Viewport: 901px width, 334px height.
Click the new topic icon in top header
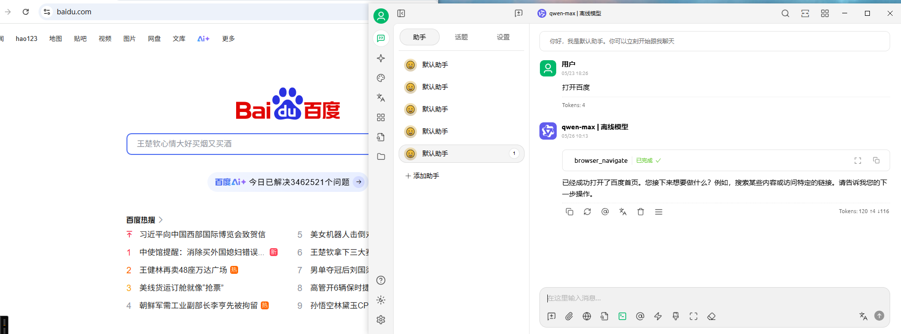pyautogui.click(x=519, y=13)
